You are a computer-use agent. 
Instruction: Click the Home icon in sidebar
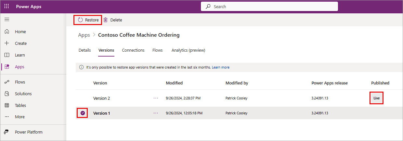(6, 32)
